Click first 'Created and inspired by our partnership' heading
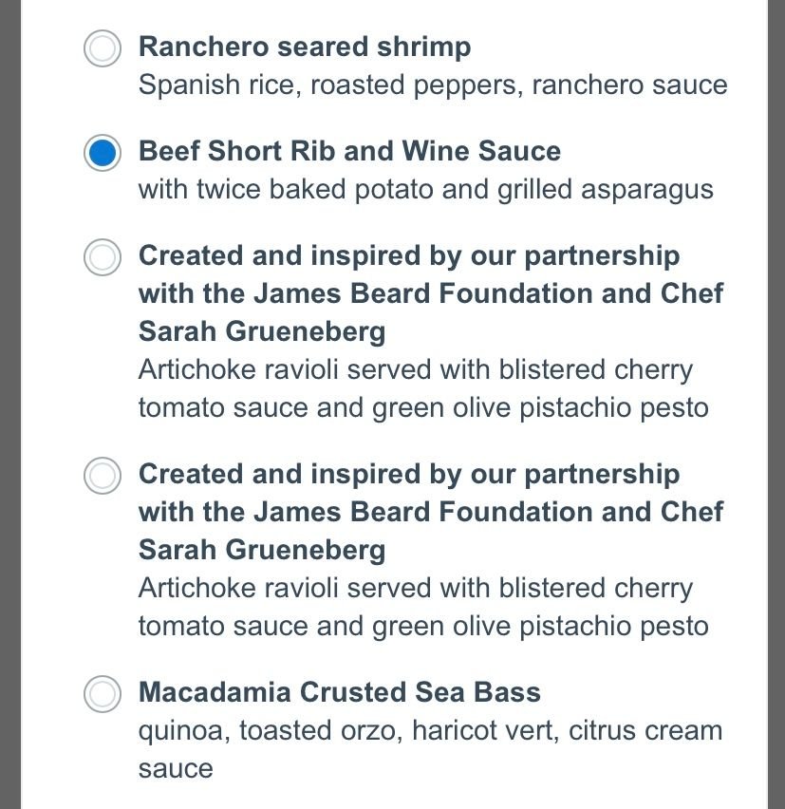The width and height of the screenshot is (785, 809). click(409, 255)
